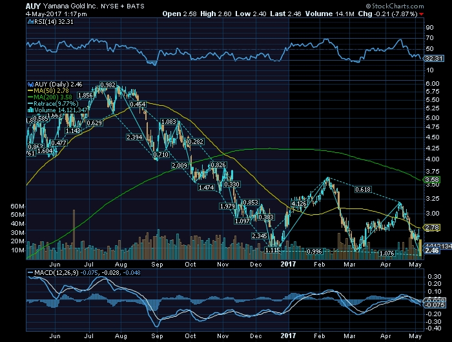Click the green 3.58 price axis tag
Screen dimensions: 452x342
432,180
